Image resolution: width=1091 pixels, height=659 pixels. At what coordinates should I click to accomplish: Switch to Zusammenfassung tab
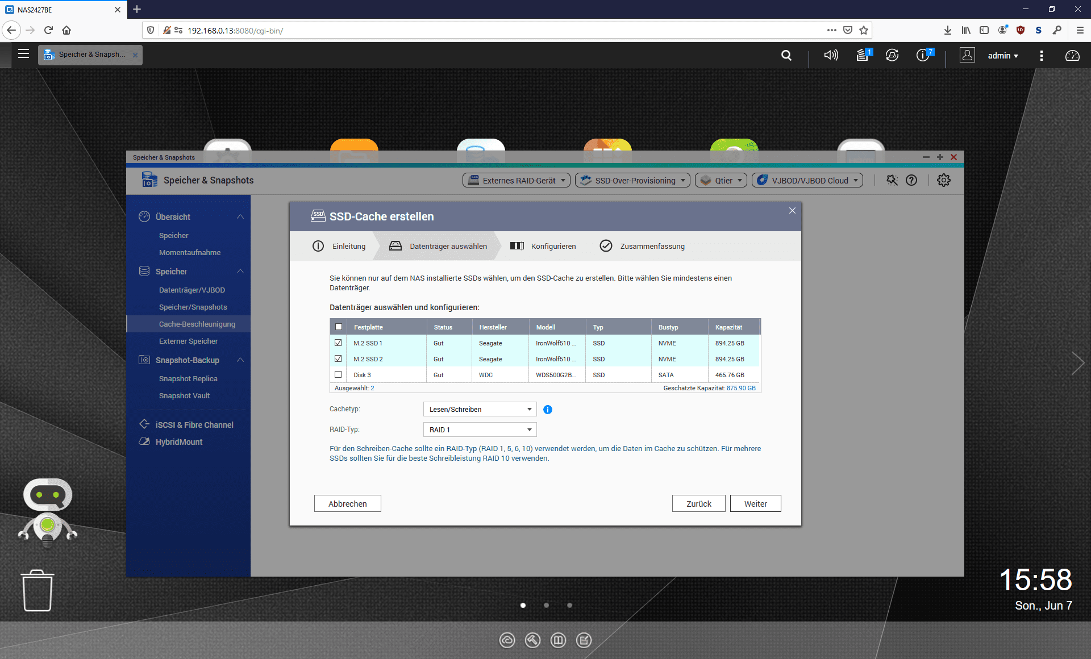[651, 245]
